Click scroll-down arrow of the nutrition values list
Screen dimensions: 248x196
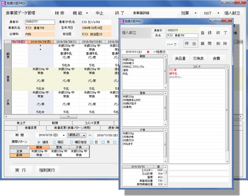[165, 185]
